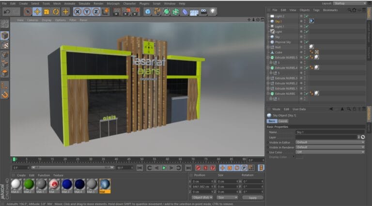Open the deformer objects icon
The height and width of the screenshot is (206, 372).
[185, 12]
